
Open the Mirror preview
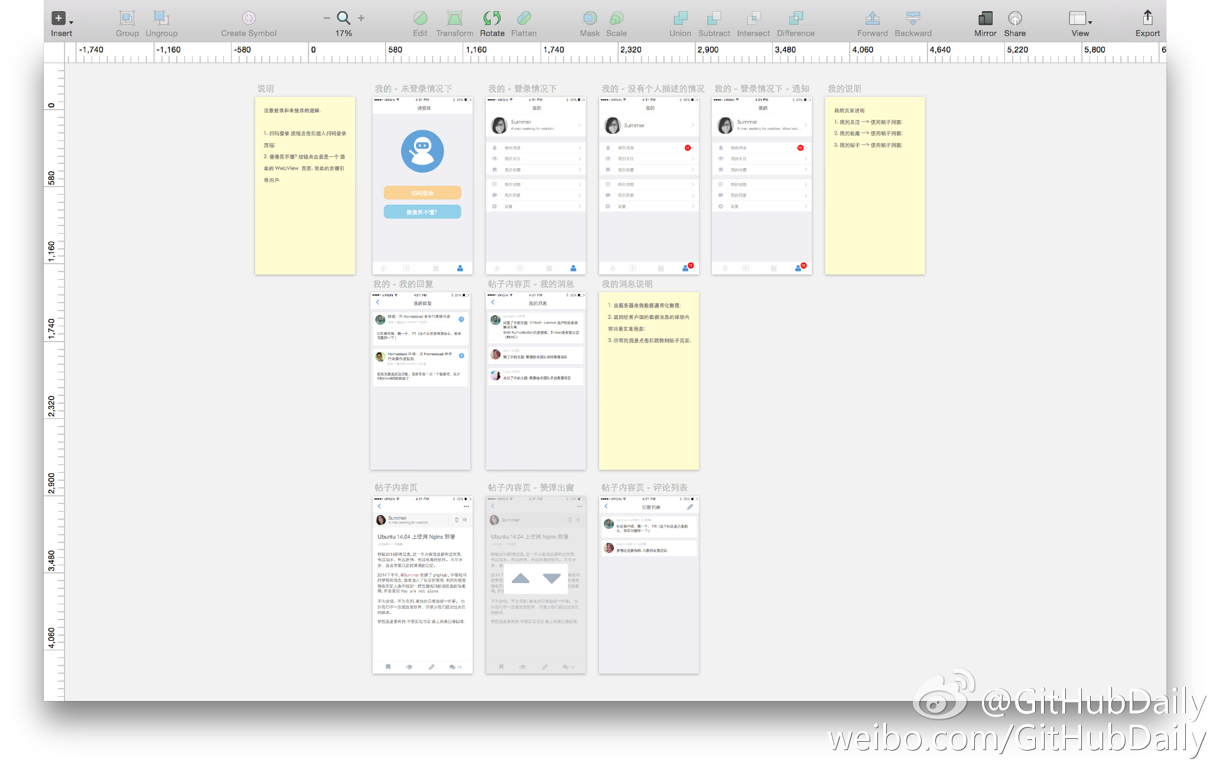[985, 18]
